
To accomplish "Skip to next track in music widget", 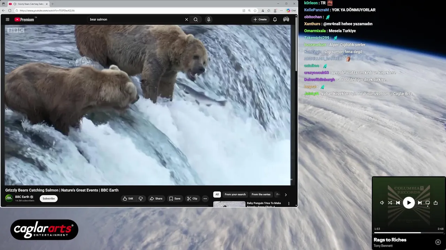I will point(420,203).
